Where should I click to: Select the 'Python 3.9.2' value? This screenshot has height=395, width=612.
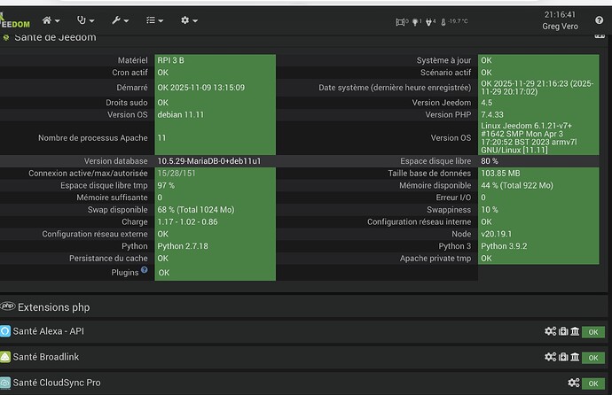pyautogui.click(x=504, y=246)
